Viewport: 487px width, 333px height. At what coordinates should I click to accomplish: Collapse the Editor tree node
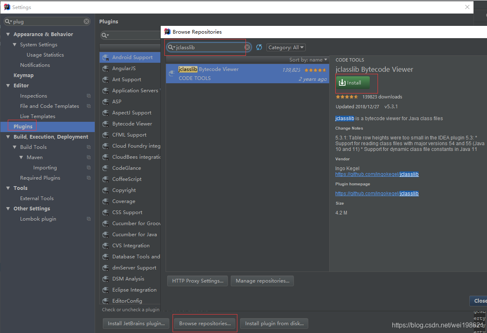pos(8,85)
